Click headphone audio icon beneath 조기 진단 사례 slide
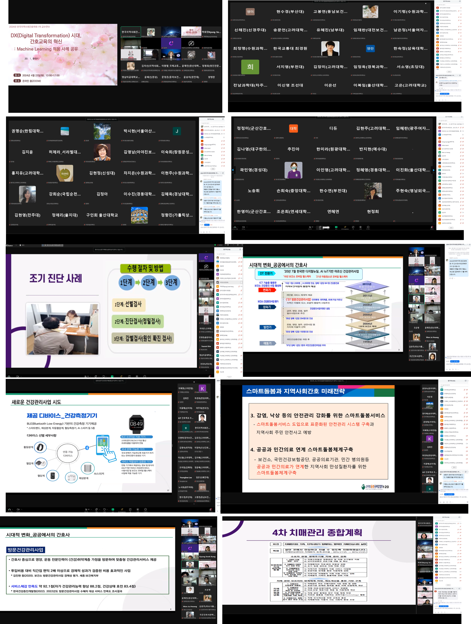This screenshot has height=624, width=471. point(9,376)
